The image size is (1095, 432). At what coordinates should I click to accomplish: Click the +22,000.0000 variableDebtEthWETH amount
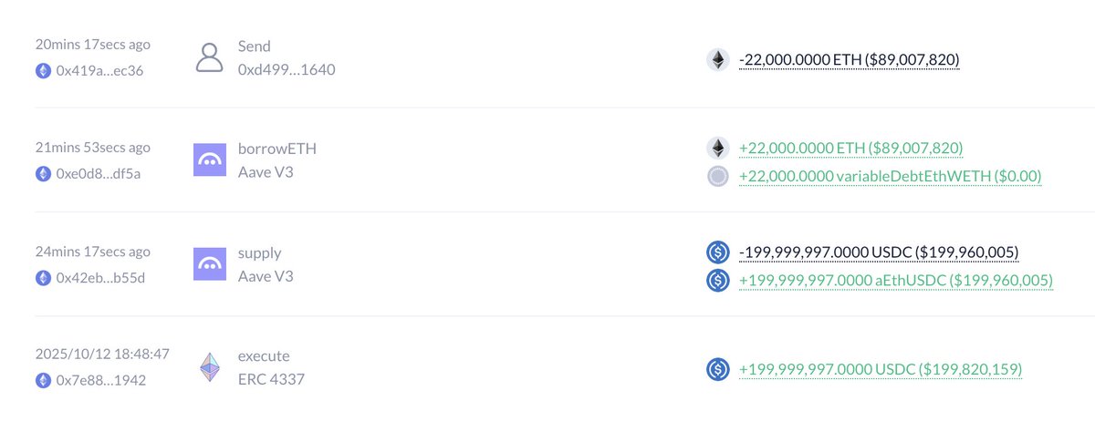890,176
